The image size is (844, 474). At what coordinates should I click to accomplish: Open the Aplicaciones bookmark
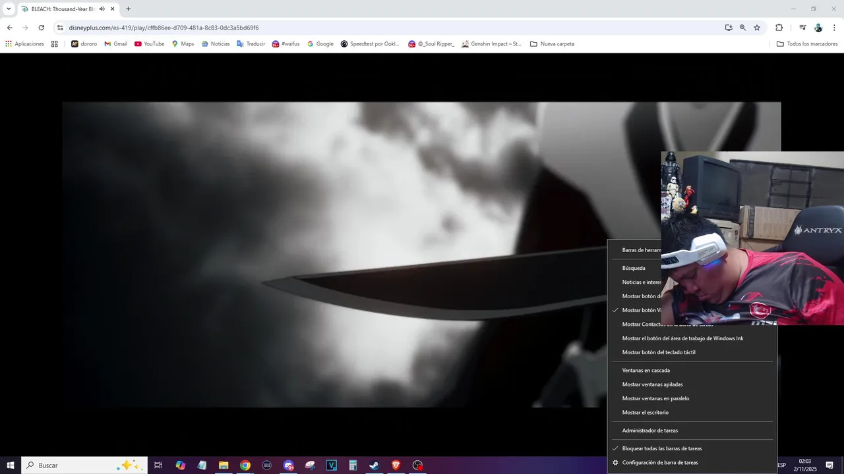tap(24, 44)
